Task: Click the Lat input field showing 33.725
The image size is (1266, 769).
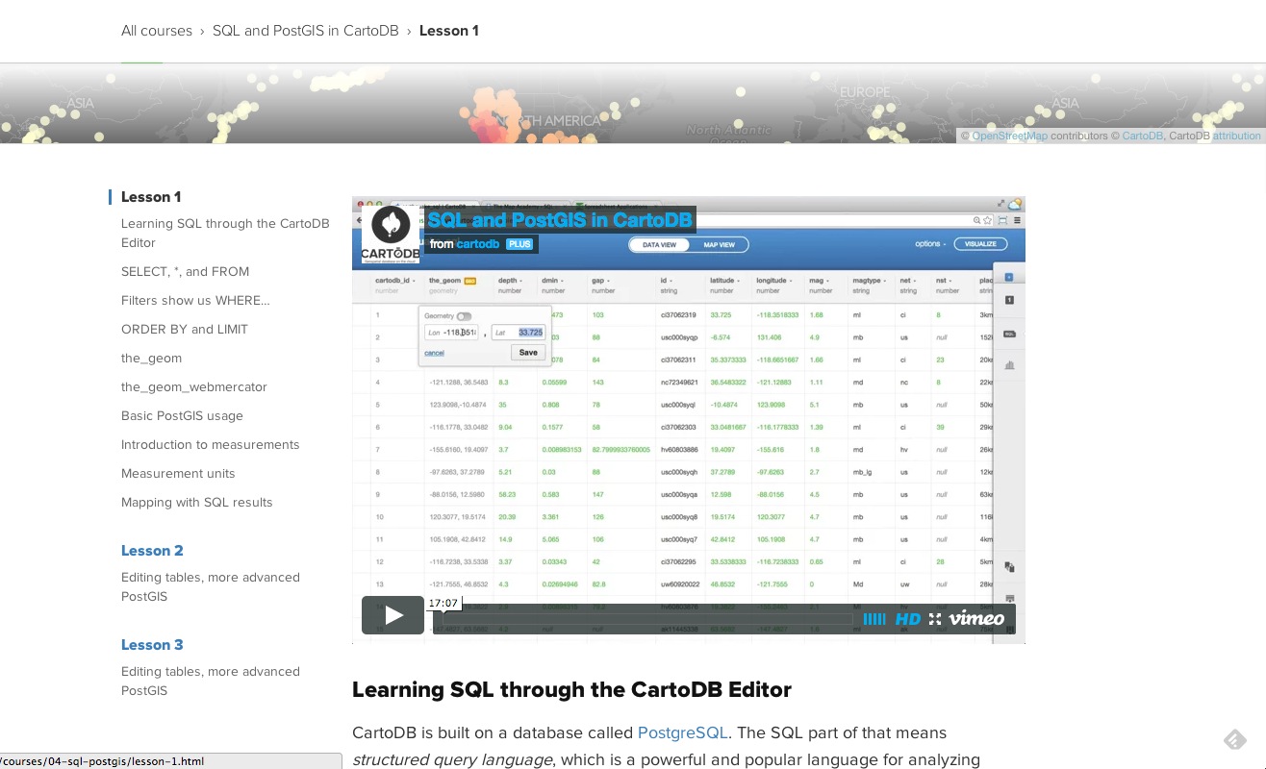Action: pos(519,333)
